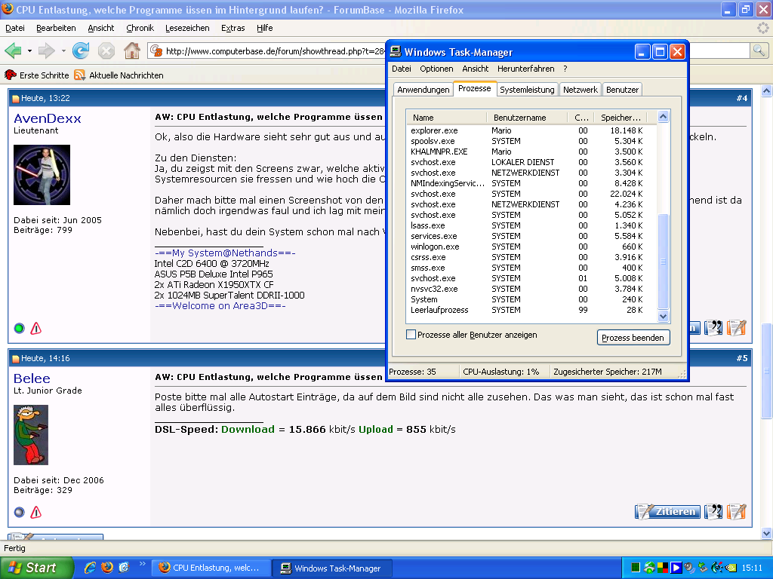Click Prozess beenden button
Image resolution: width=773 pixels, height=579 pixels.
pyautogui.click(x=633, y=338)
